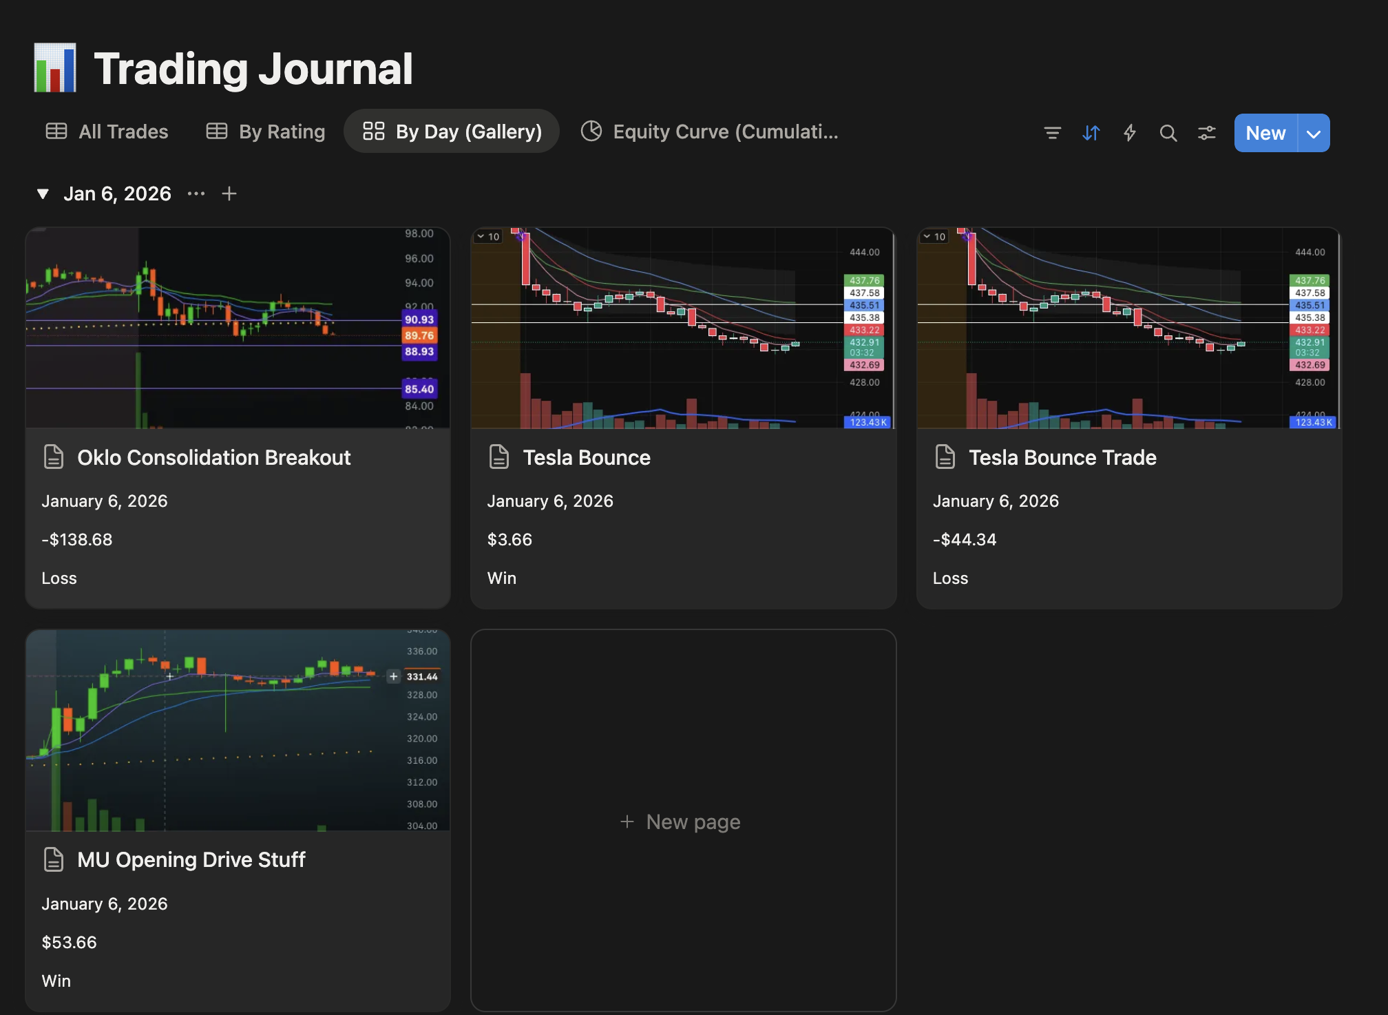
Task: Expand the 10 dropdown on Tesla Bounce chart
Action: click(x=488, y=236)
